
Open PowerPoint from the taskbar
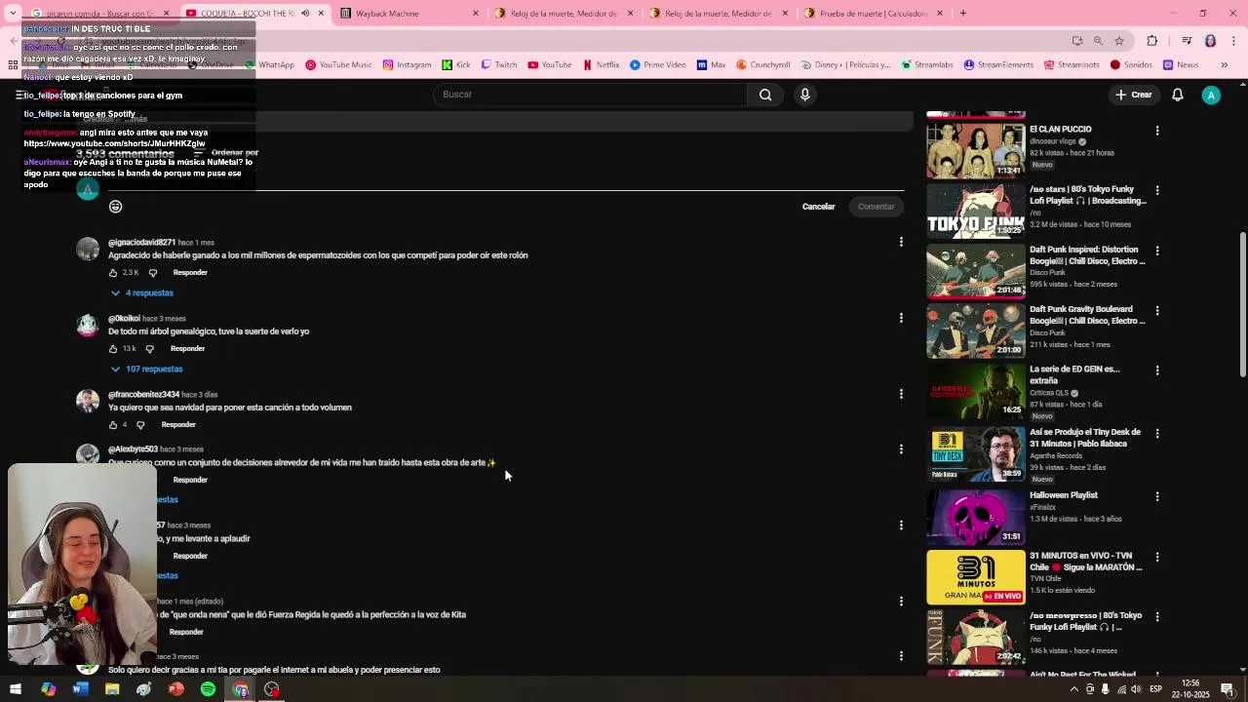pyautogui.click(x=175, y=689)
